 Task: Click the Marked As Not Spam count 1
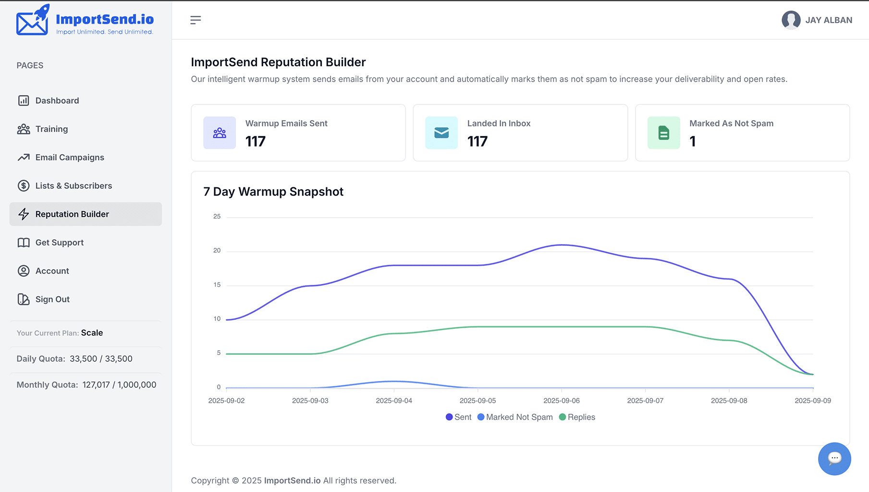693,141
